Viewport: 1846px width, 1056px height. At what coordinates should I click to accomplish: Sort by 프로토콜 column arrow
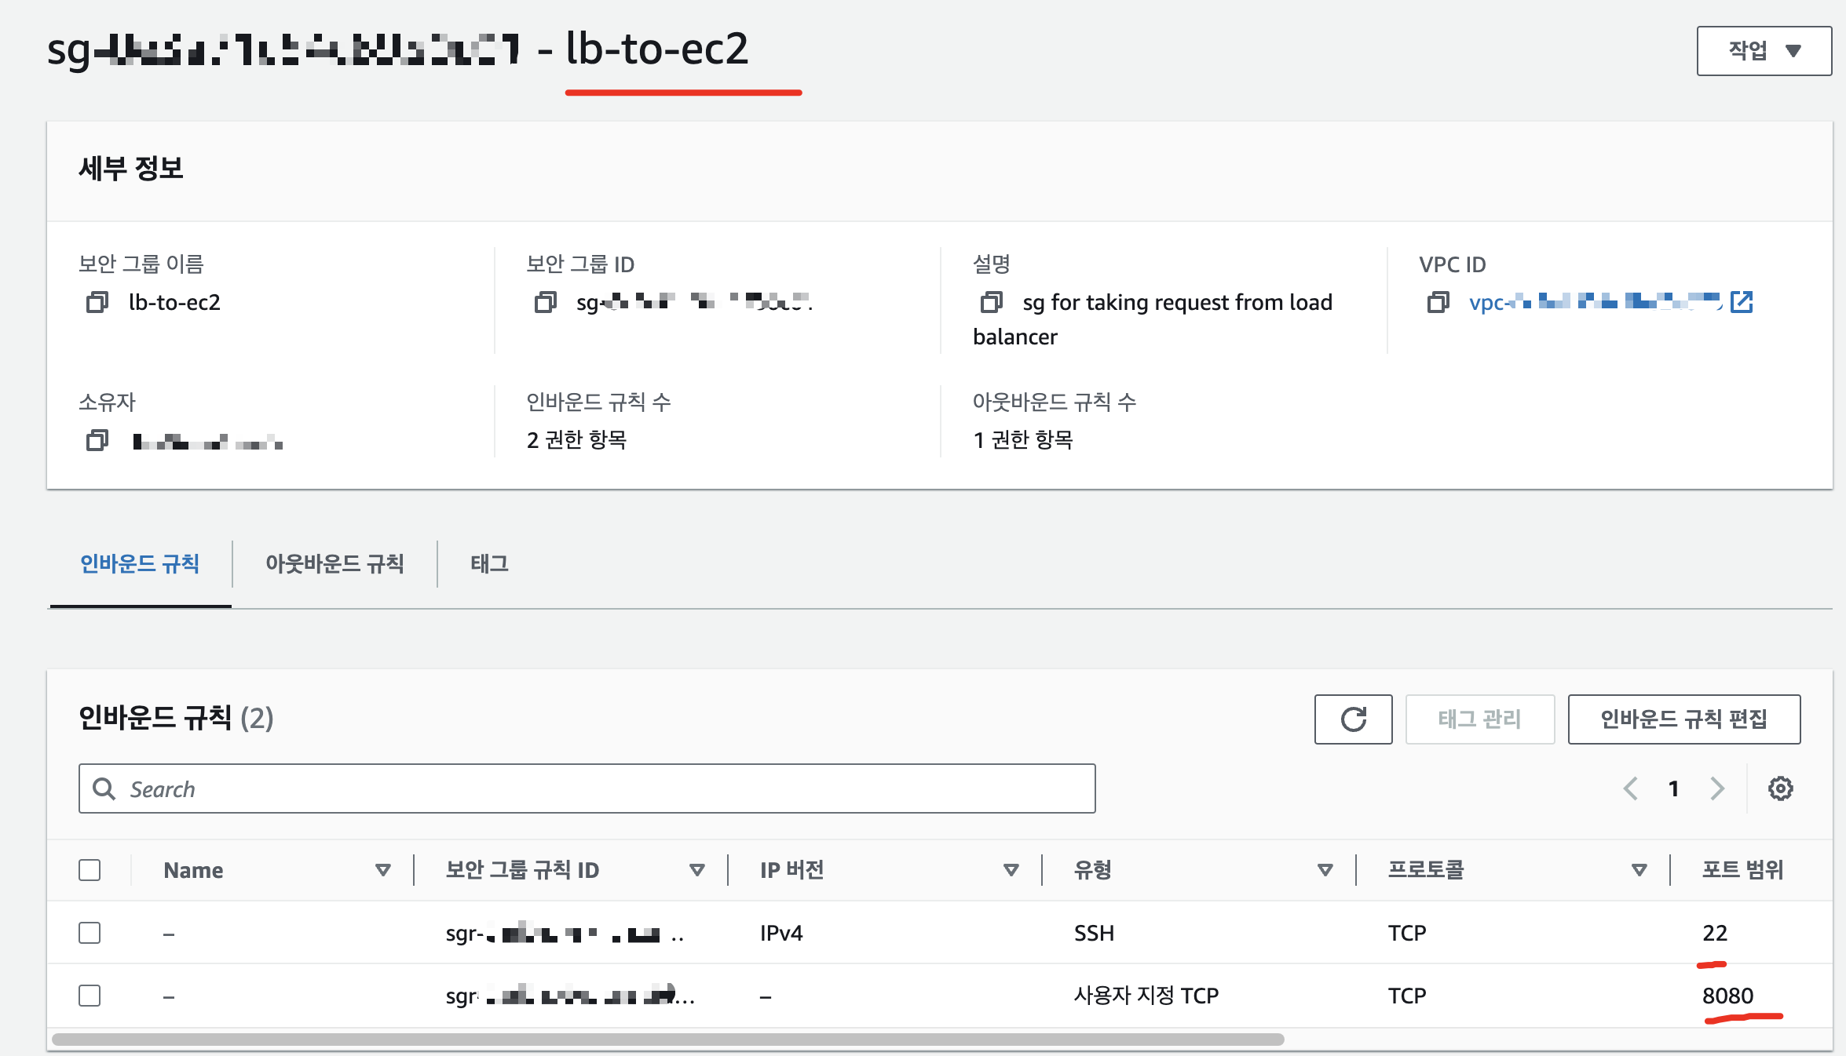point(1639,870)
